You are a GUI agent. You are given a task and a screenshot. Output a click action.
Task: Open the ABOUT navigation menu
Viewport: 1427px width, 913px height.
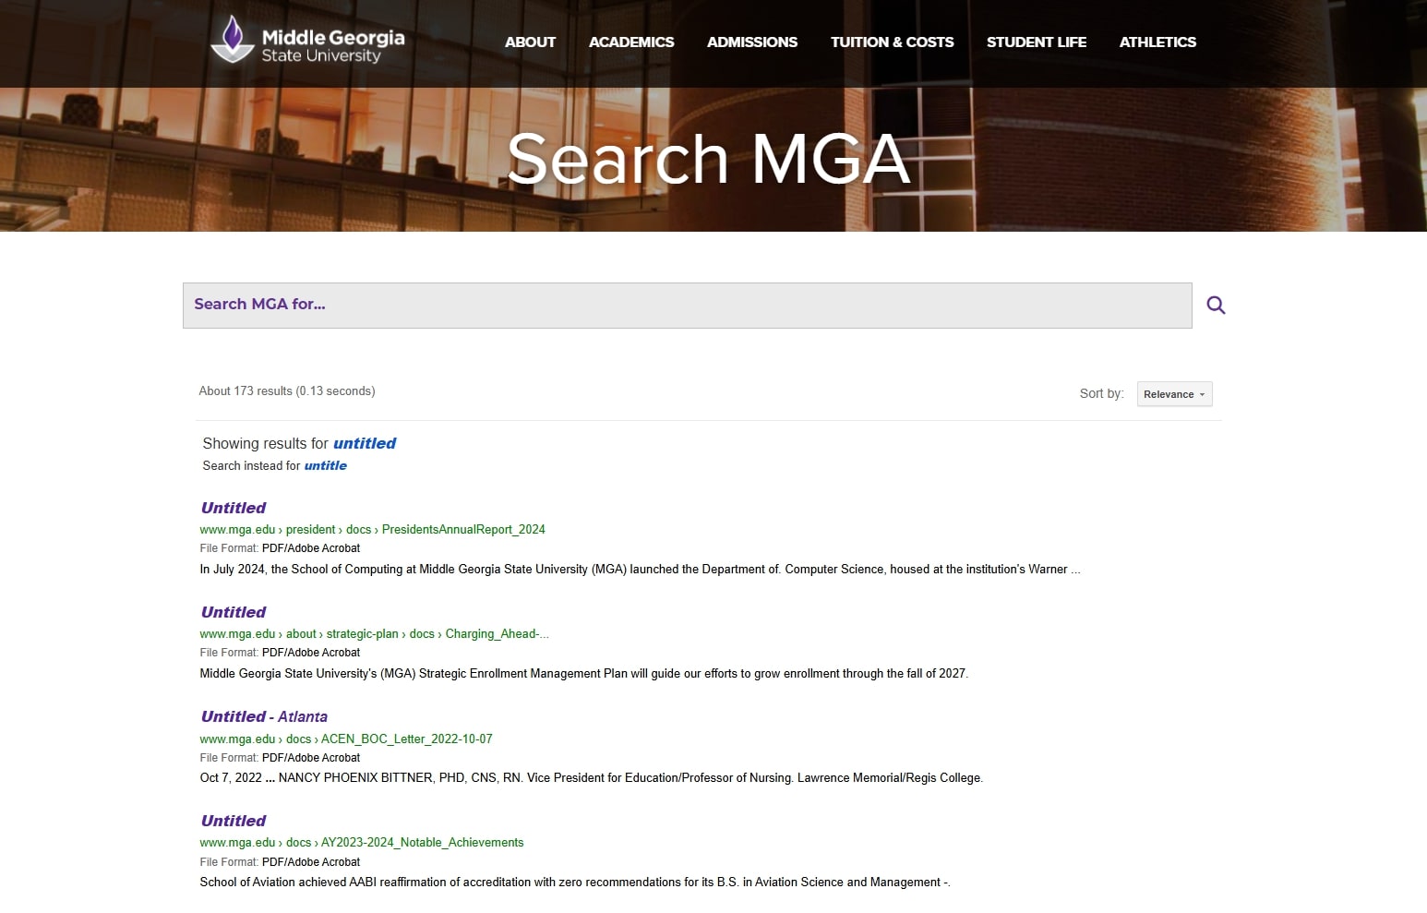pyautogui.click(x=530, y=42)
